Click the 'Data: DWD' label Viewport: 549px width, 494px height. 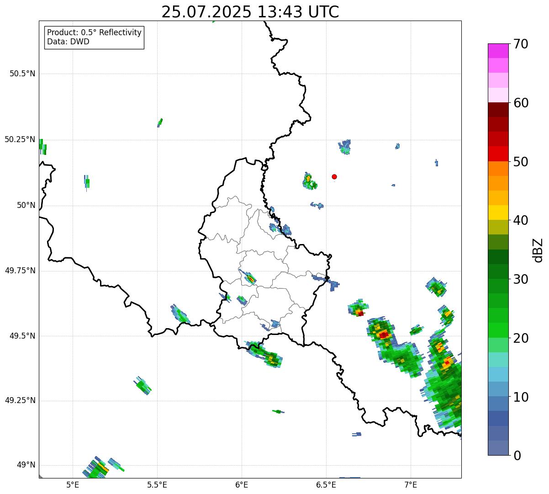coord(69,42)
